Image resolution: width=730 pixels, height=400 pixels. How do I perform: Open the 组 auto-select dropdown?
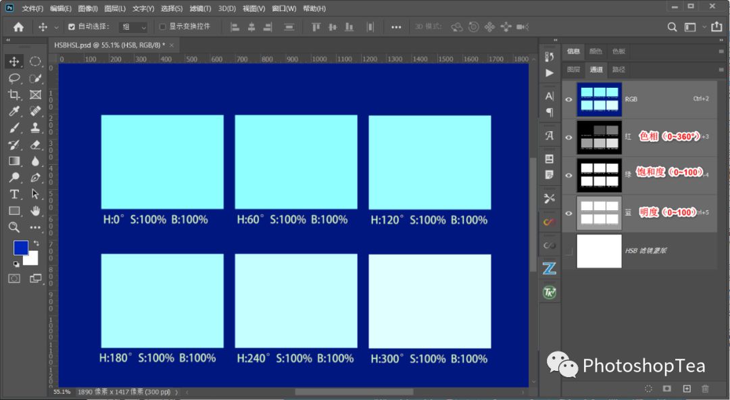(133, 27)
